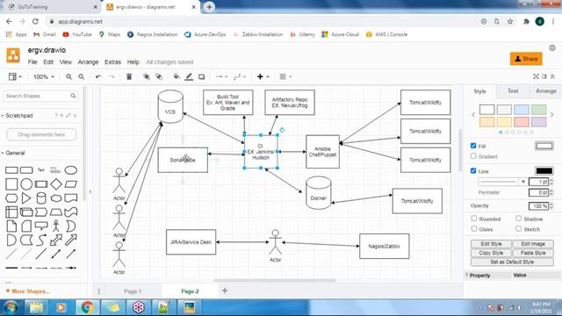Send selection to back icon
The height and width of the screenshot is (316, 562).
tap(159, 76)
